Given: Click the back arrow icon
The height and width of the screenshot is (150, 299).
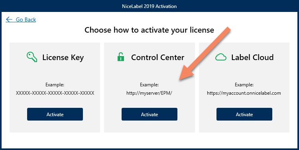Looking at the screenshot, I should click(9, 19).
